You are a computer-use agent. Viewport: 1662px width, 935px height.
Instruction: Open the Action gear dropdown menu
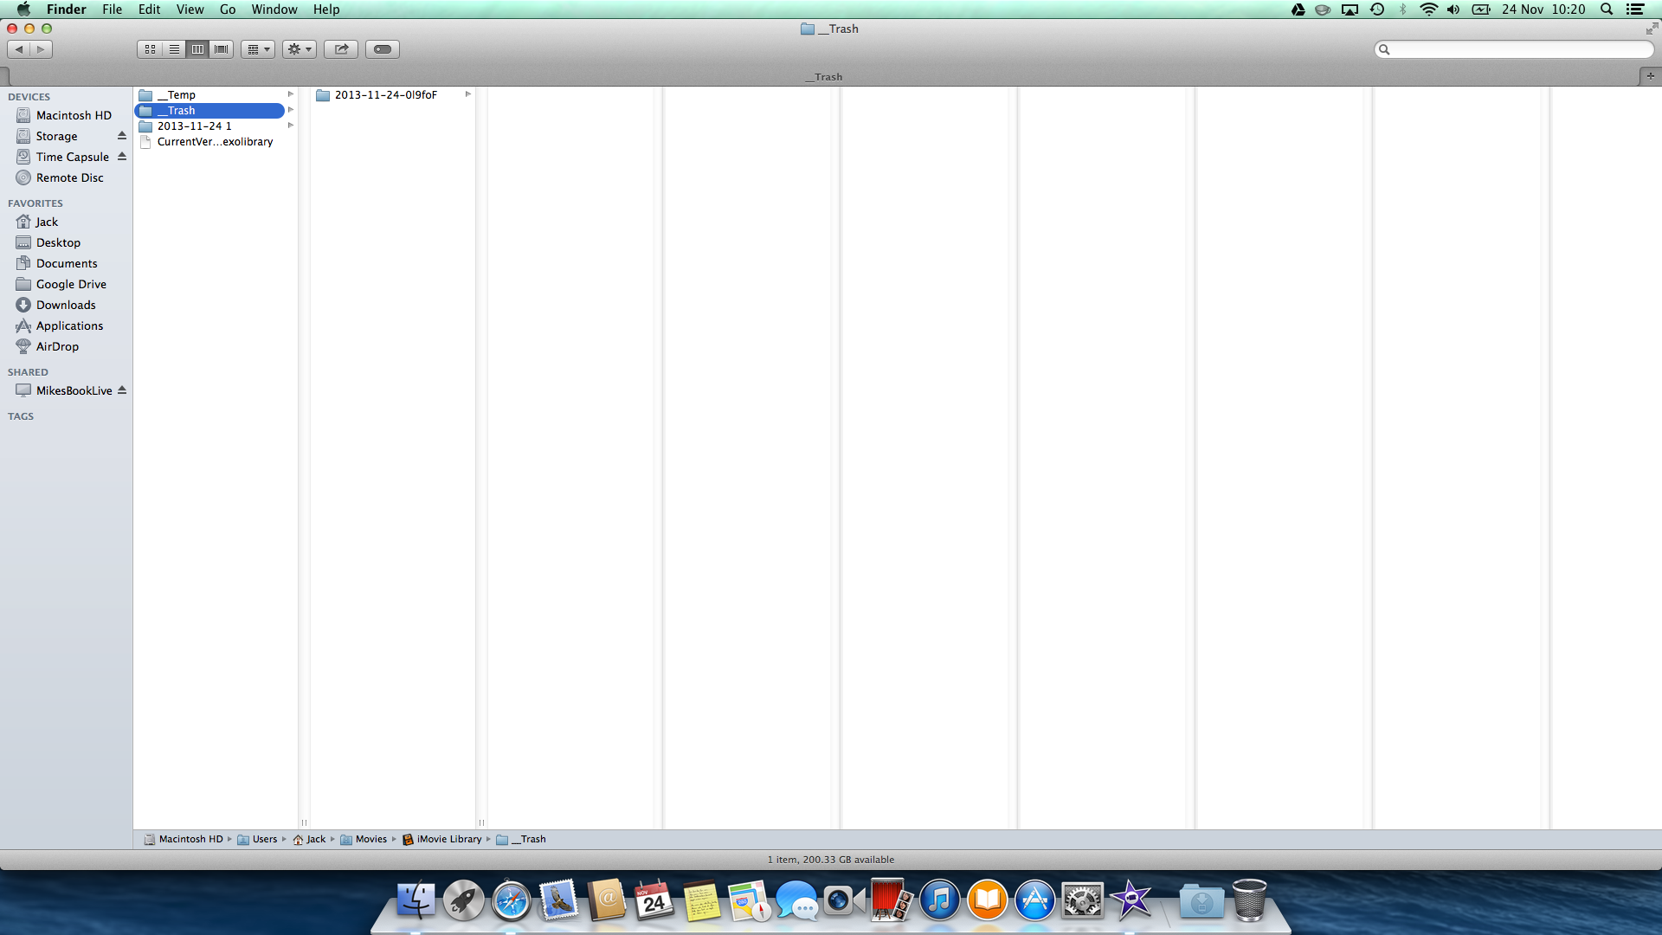coord(299,49)
